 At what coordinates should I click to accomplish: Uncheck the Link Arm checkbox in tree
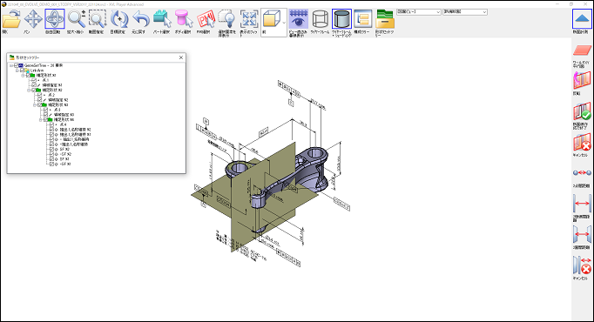click(x=22, y=70)
